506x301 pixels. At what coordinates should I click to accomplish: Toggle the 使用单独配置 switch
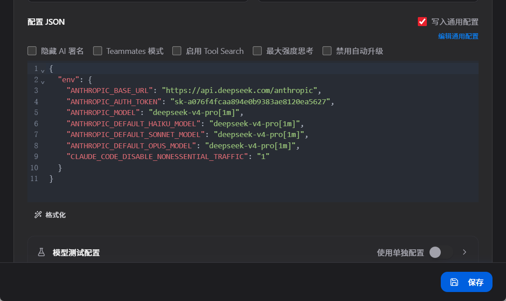[441, 252]
